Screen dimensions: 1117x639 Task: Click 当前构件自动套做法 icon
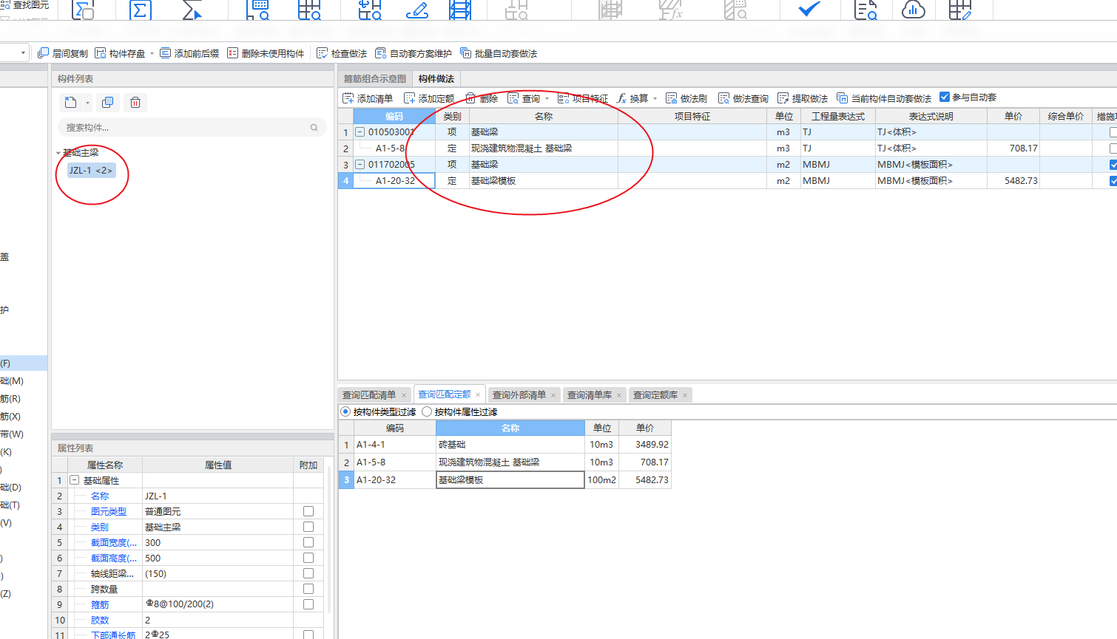(x=843, y=98)
